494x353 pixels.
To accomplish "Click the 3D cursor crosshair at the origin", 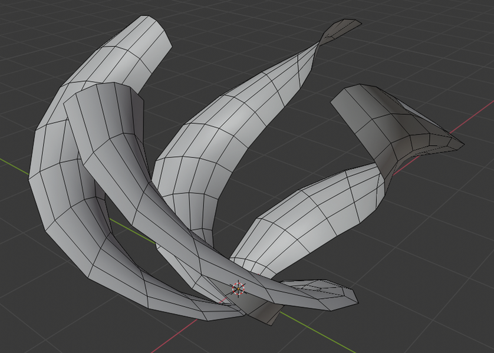I will 239,288.
